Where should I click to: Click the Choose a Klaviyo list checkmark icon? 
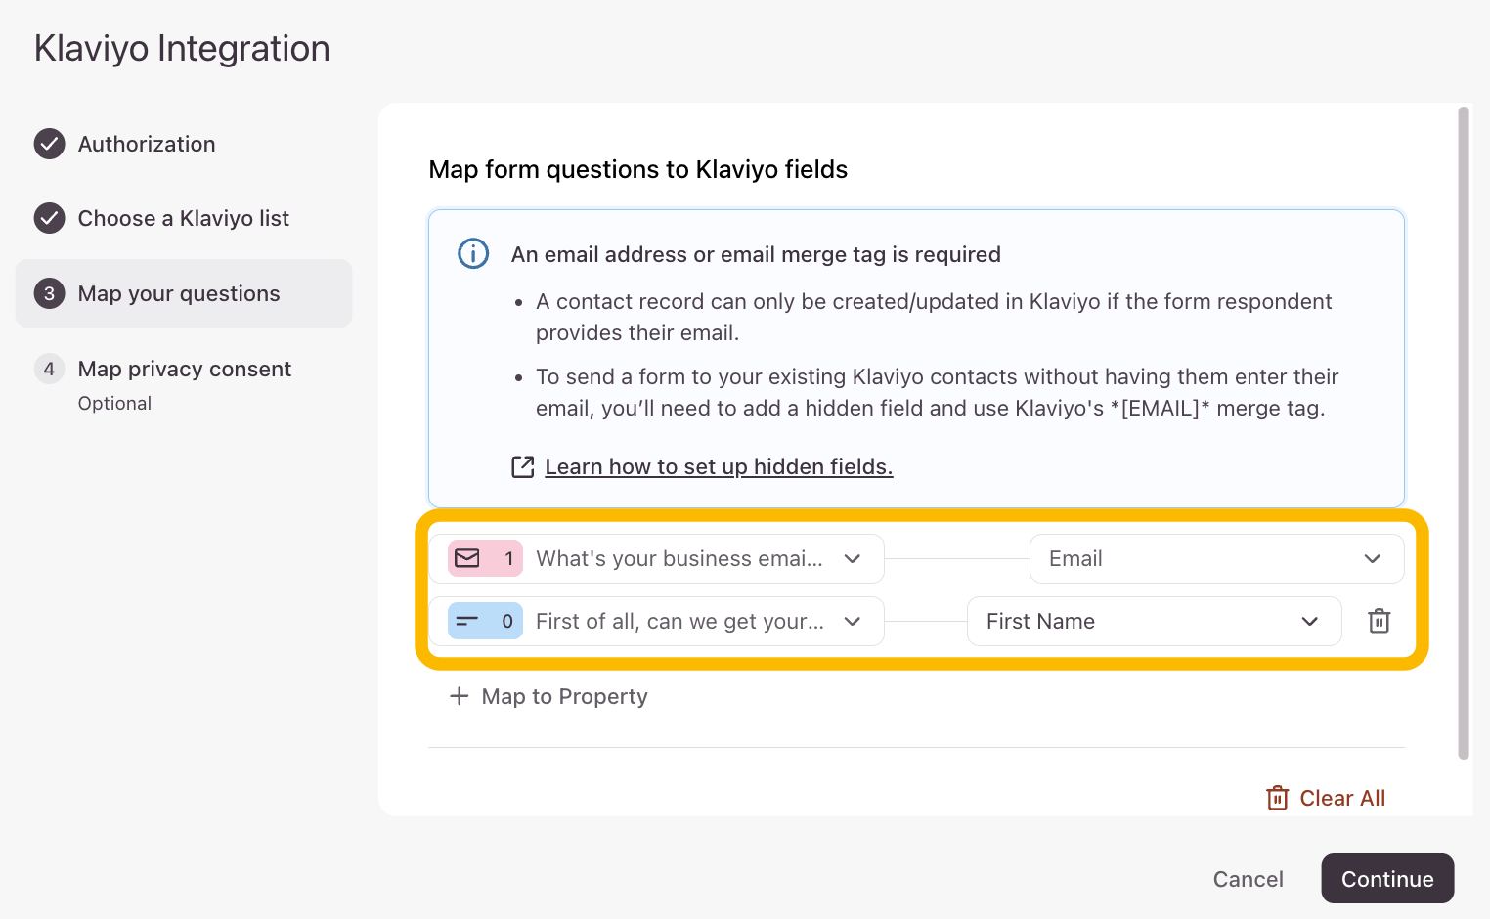pyautogui.click(x=50, y=218)
